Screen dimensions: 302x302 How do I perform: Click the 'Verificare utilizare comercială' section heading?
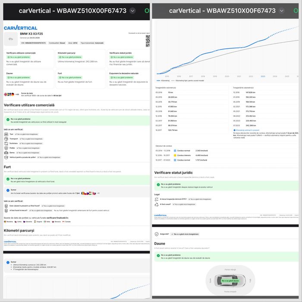click(x=29, y=105)
